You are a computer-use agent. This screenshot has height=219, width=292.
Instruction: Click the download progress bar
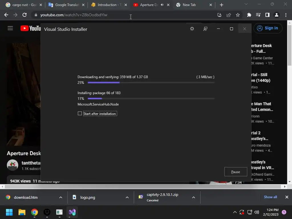pyautogui.click(x=151, y=82)
